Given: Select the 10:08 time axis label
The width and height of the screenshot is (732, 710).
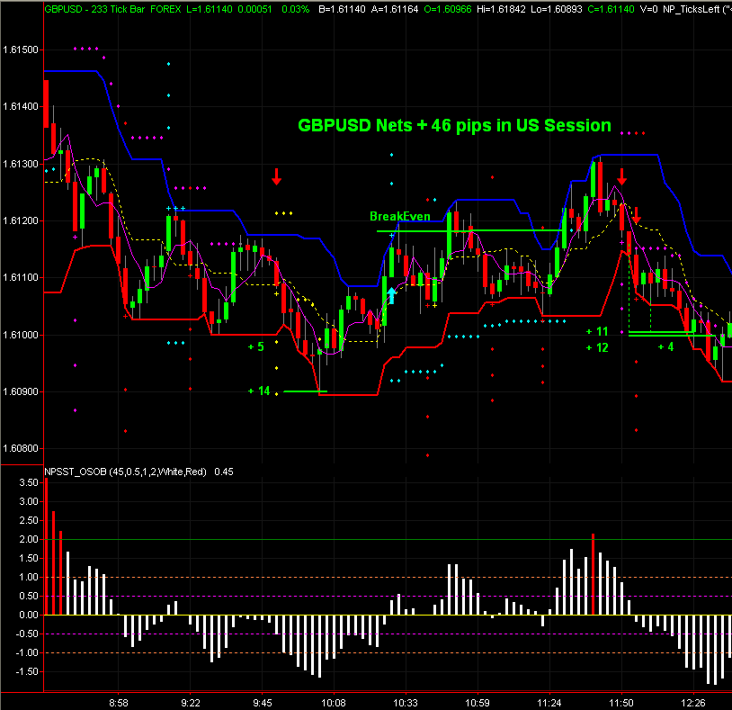Looking at the screenshot, I should click(334, 703).
